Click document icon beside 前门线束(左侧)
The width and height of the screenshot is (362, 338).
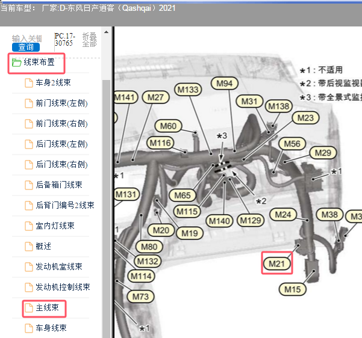[x=29, y=103]
